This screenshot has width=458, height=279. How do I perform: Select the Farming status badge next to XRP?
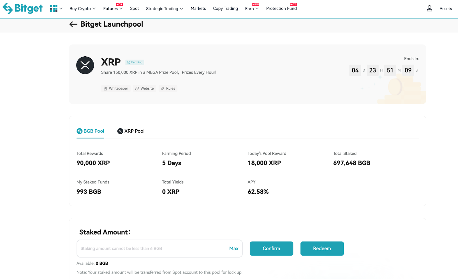point(135,62)
